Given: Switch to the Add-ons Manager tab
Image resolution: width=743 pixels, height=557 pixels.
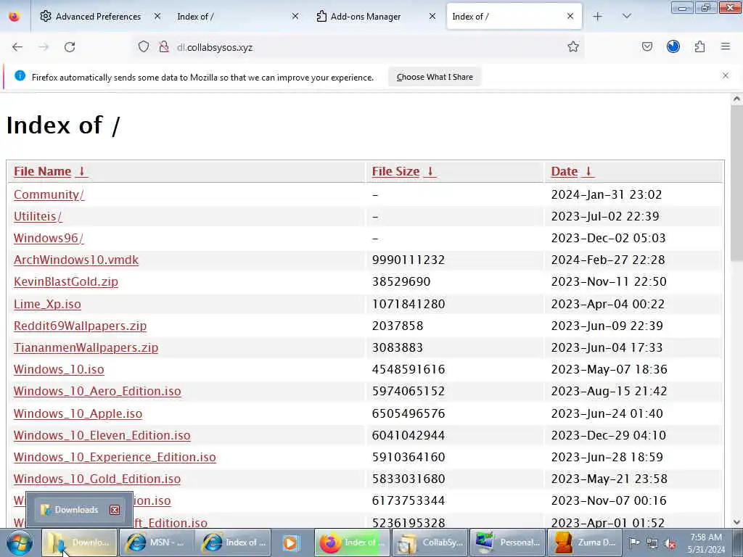Looking at the screenshot, I should pos(377,17).
